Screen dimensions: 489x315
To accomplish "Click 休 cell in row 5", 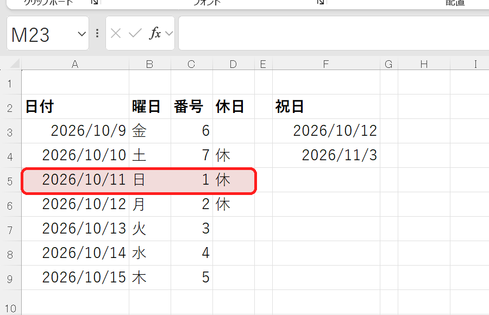I will (234, 180).
